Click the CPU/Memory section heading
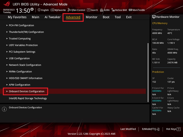Viewport: 183px width, 137px height. point(160,23)
